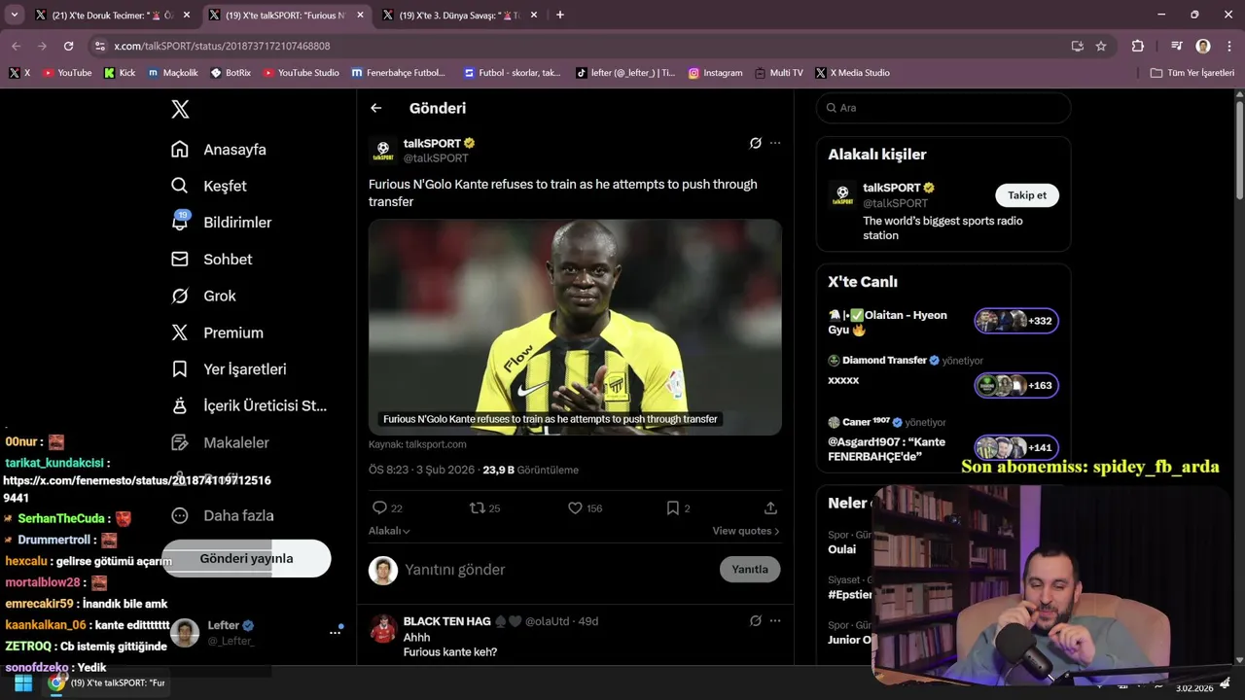This screenshot has height=700, width=1245.
Task: Click the Grok icon on talkSPORT post
Action: tap(755, 143)
